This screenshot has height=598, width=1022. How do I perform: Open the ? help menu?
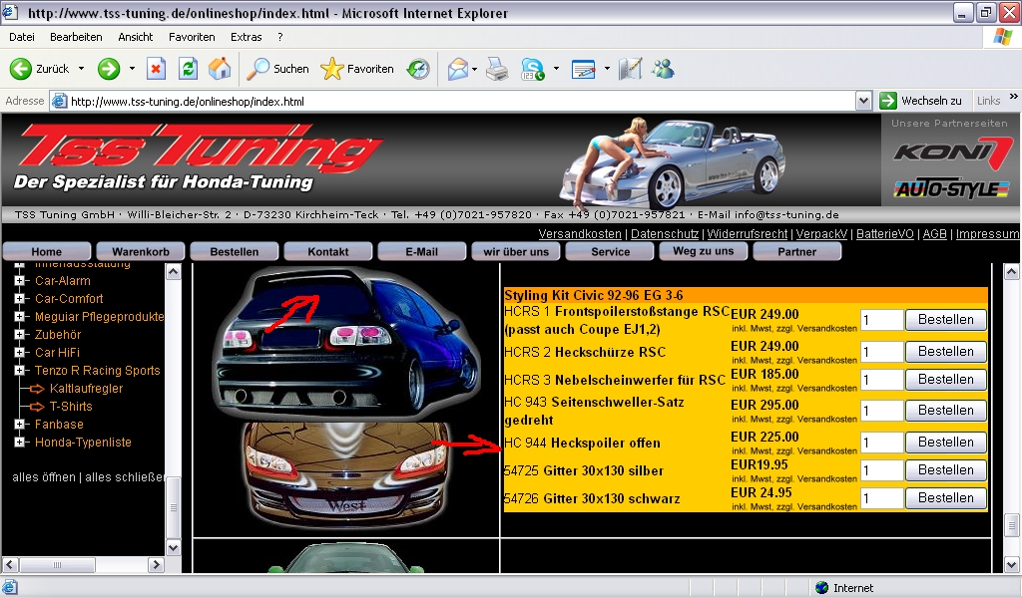click(x=280, y=37)
